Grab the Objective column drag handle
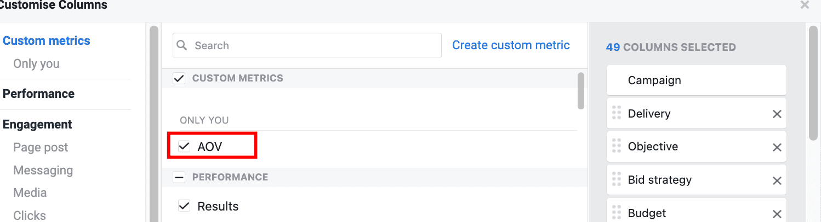The width and height of the screenshot is (821, 222). (617, 147)
